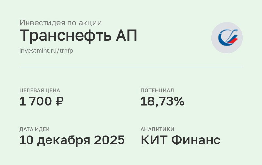The width and height of the screenshot is (262, 165).
Task: Click the year 2025 in the date
Action: tap(109, 140)
